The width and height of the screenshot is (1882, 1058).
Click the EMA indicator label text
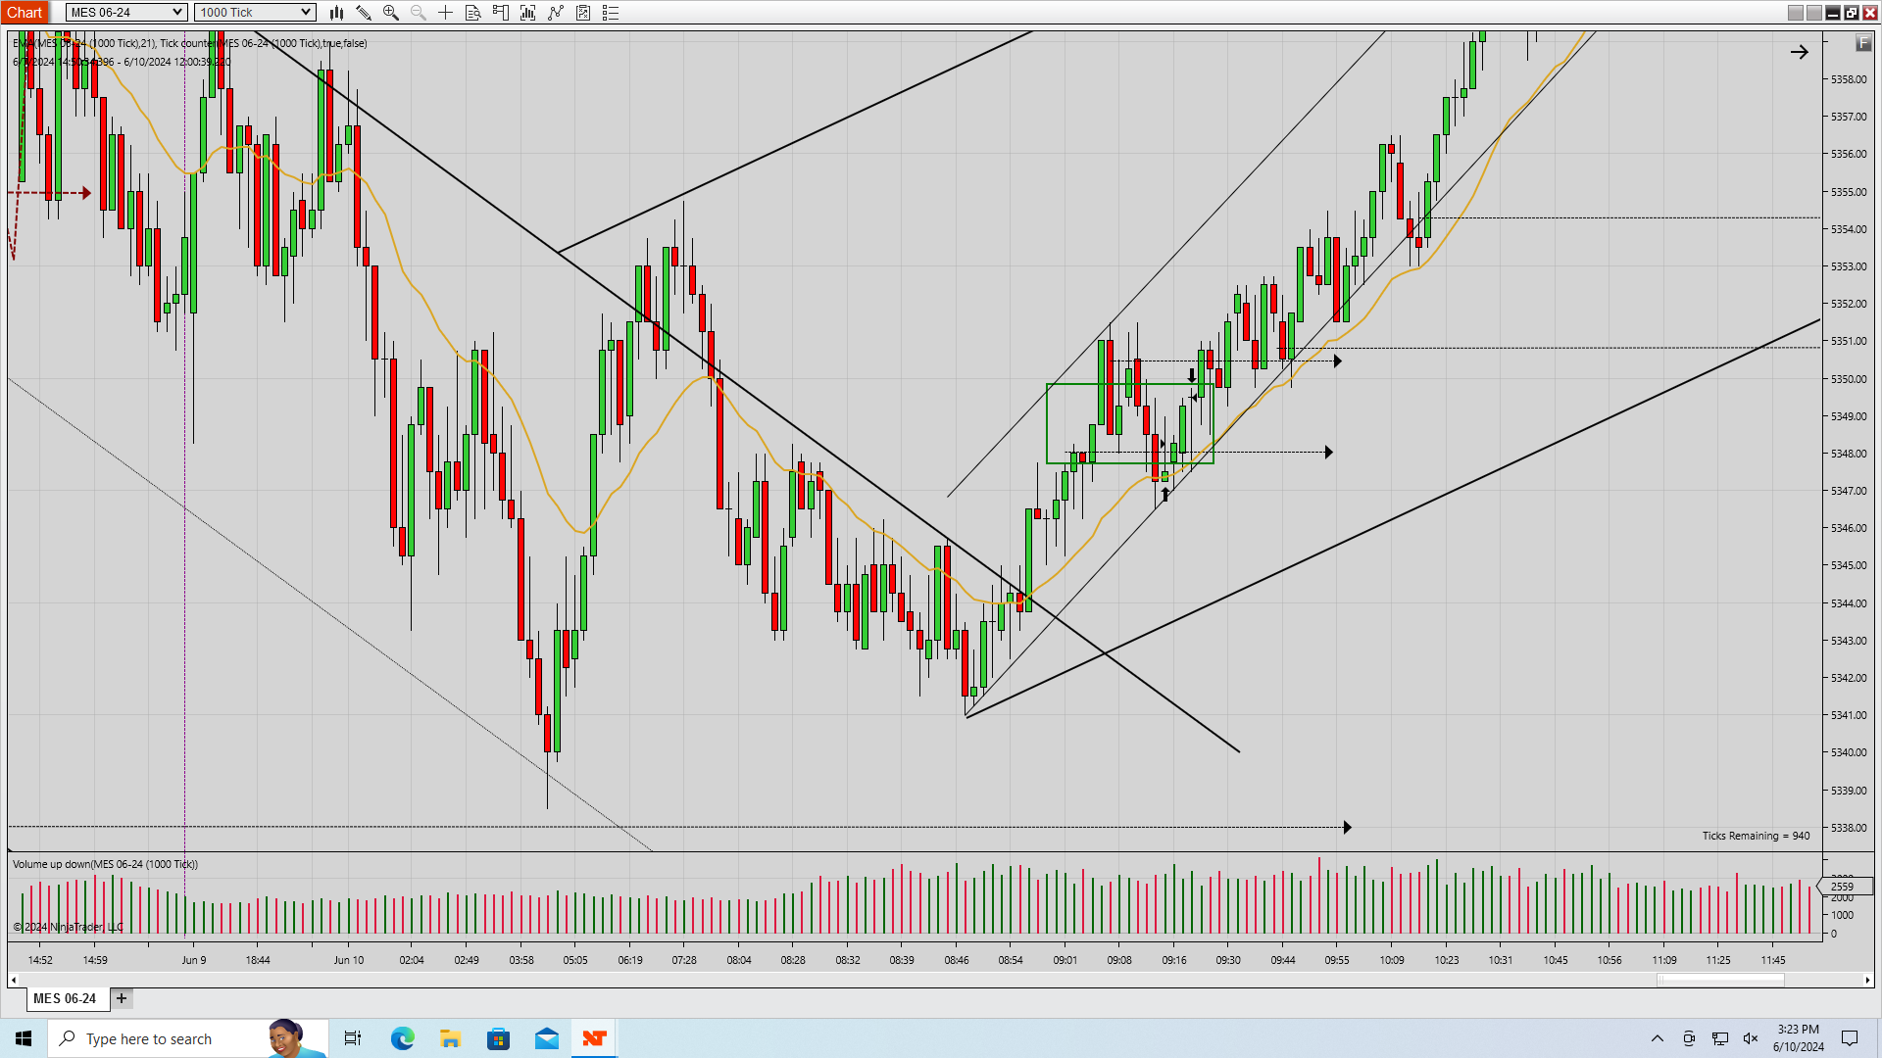pyautogui.click(x=190, y=43)
